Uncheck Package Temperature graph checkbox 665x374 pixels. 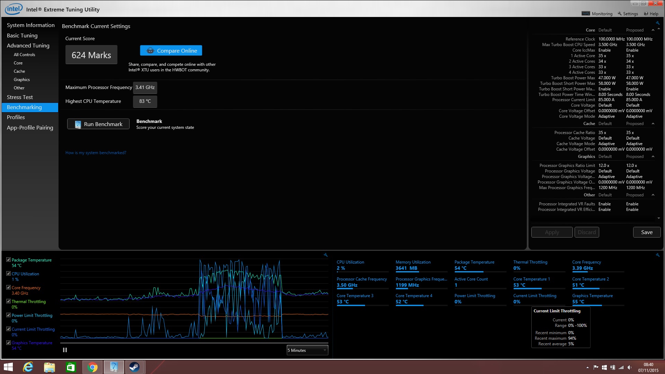[8, 260]
